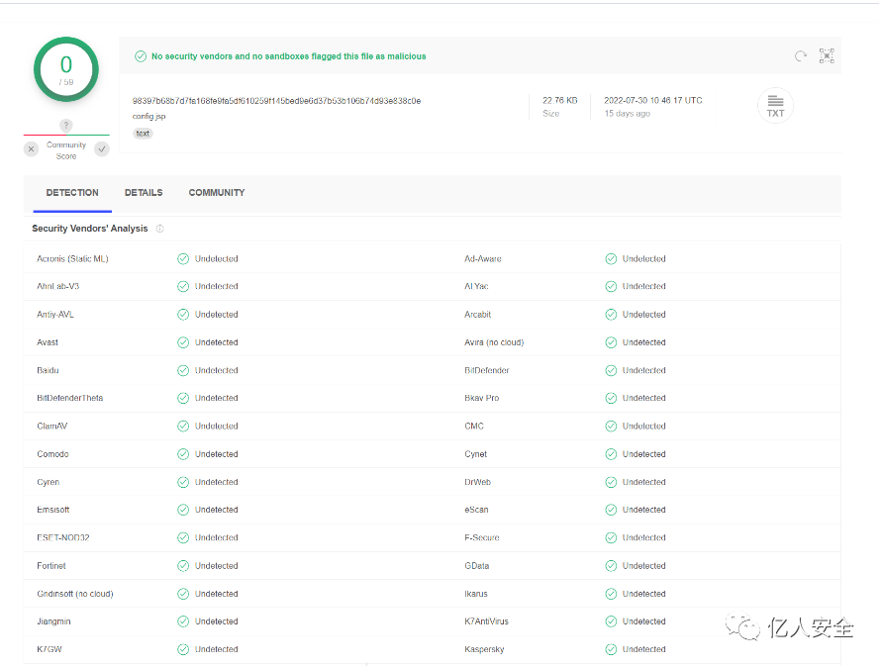The width and height of the screenshot is (882, 666).
Task: Click the Acronis (Static ML) undetected check icon
Action: [x=183, y=258]
